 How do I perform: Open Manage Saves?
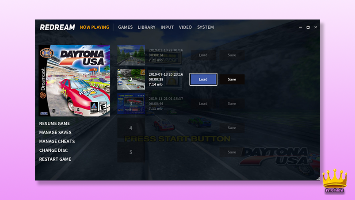coord(55,132)
